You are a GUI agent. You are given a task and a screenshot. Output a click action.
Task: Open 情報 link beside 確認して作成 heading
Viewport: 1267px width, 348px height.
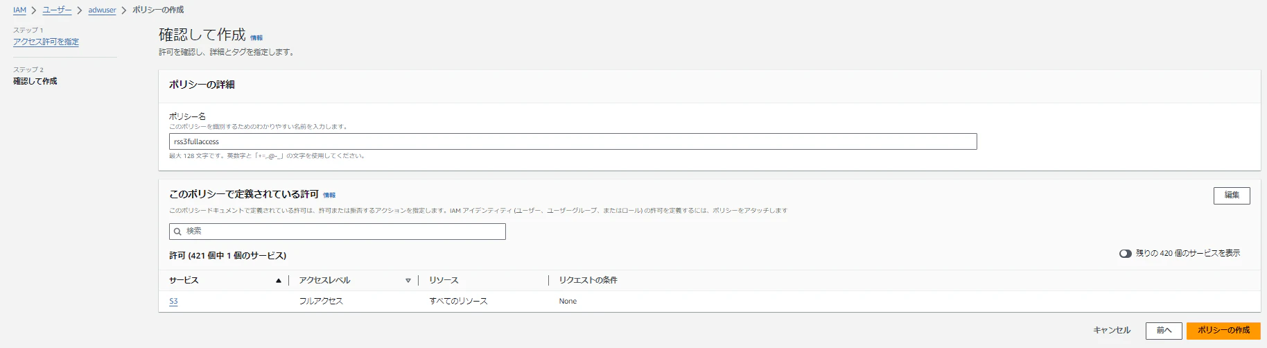tap(256, 38)
